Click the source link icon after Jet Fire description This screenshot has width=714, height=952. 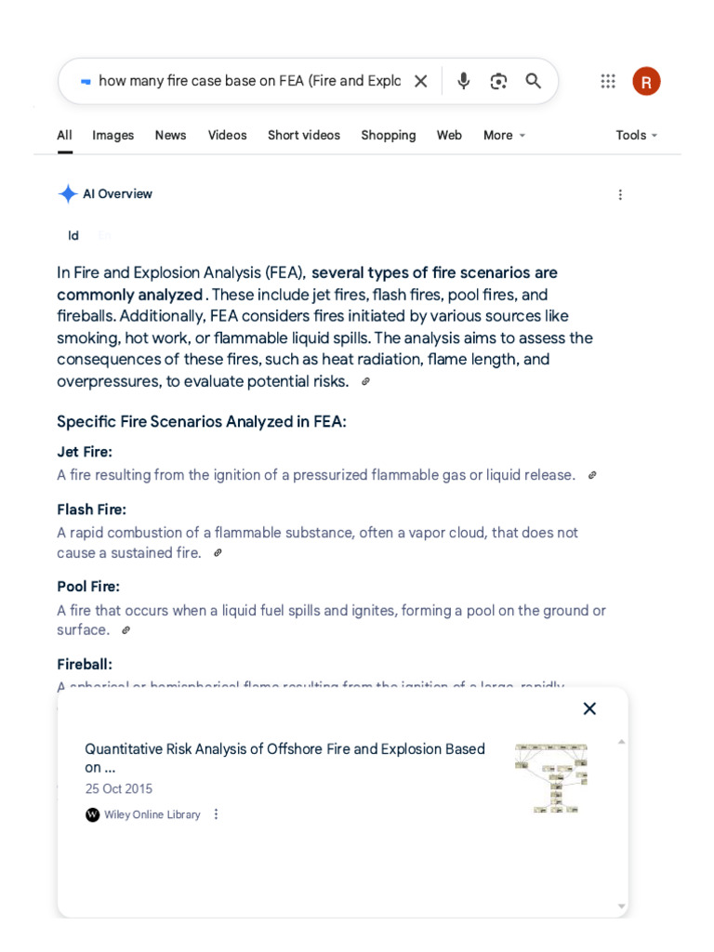coord(592,475)
